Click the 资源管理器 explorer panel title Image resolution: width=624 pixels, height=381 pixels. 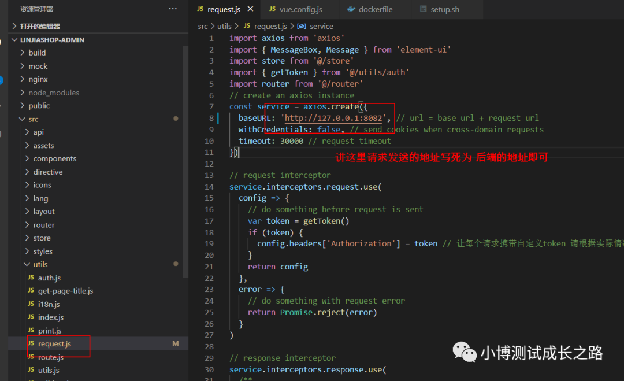click(36, 9)
